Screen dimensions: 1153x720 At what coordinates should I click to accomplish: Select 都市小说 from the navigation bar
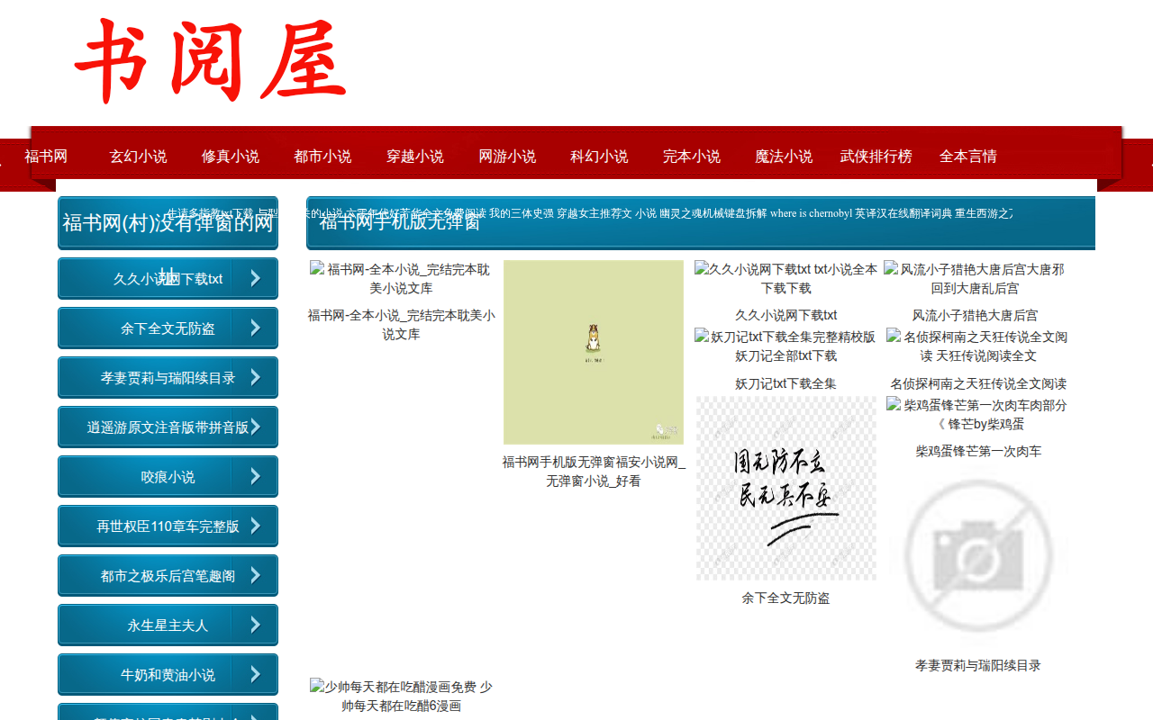coord(322,157)
